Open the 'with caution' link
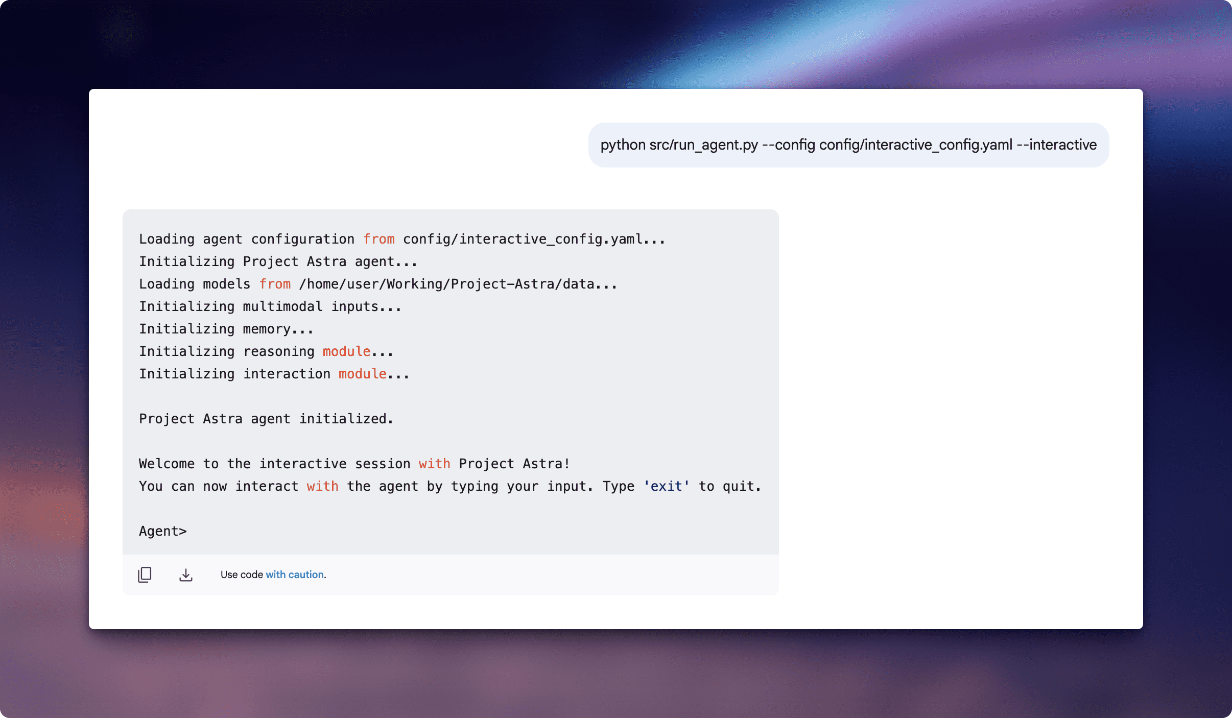 tap(295, 575)
